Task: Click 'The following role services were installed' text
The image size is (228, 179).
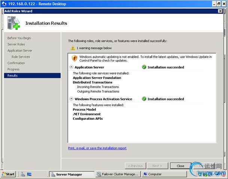Action: [101, 73]
